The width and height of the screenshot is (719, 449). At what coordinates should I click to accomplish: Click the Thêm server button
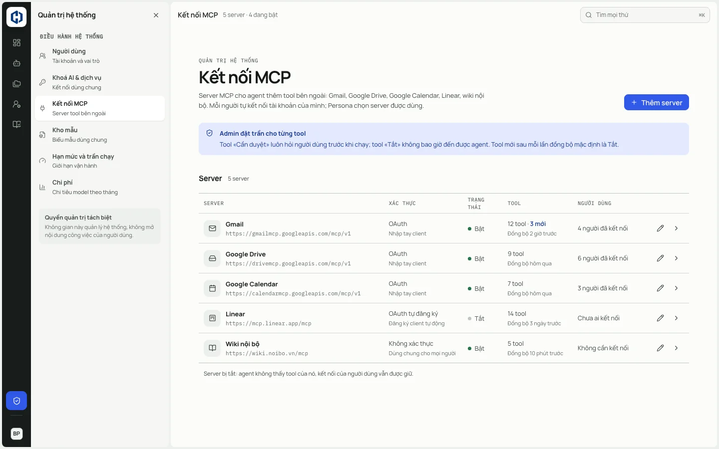click(x=657, y=102)
